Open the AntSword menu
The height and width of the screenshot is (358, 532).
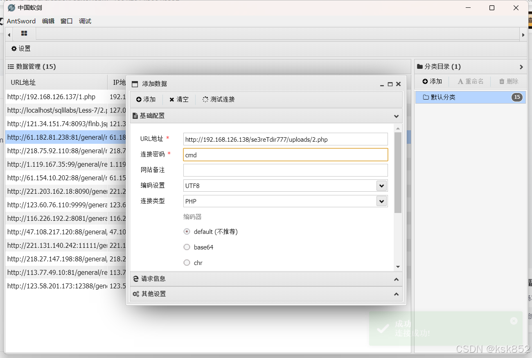point(21,21)
